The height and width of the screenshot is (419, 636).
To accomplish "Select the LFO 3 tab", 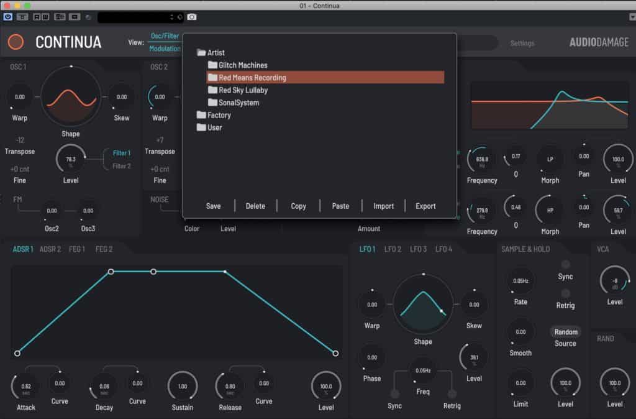I will pos(418,249).
